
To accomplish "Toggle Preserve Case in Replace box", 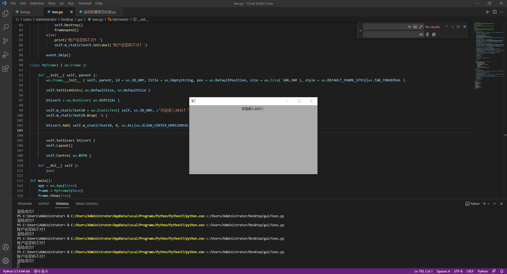I will coord(421,34).
